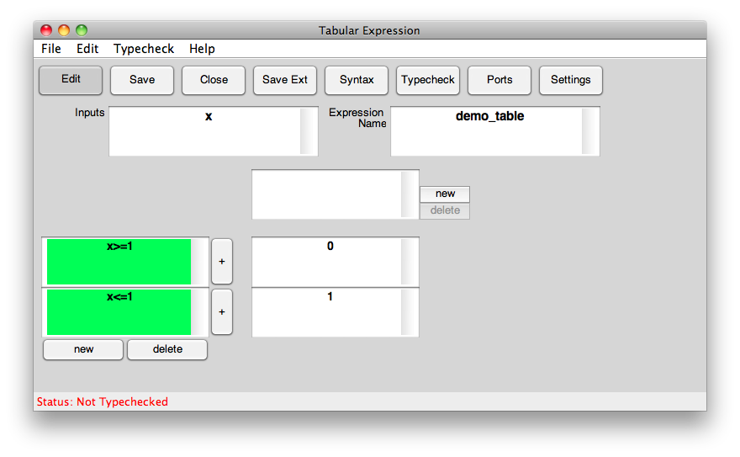Image resolution: width=740 pixels, height=457 pixels.
Task: Click the Save Ext button
Action: pos(285,80)
